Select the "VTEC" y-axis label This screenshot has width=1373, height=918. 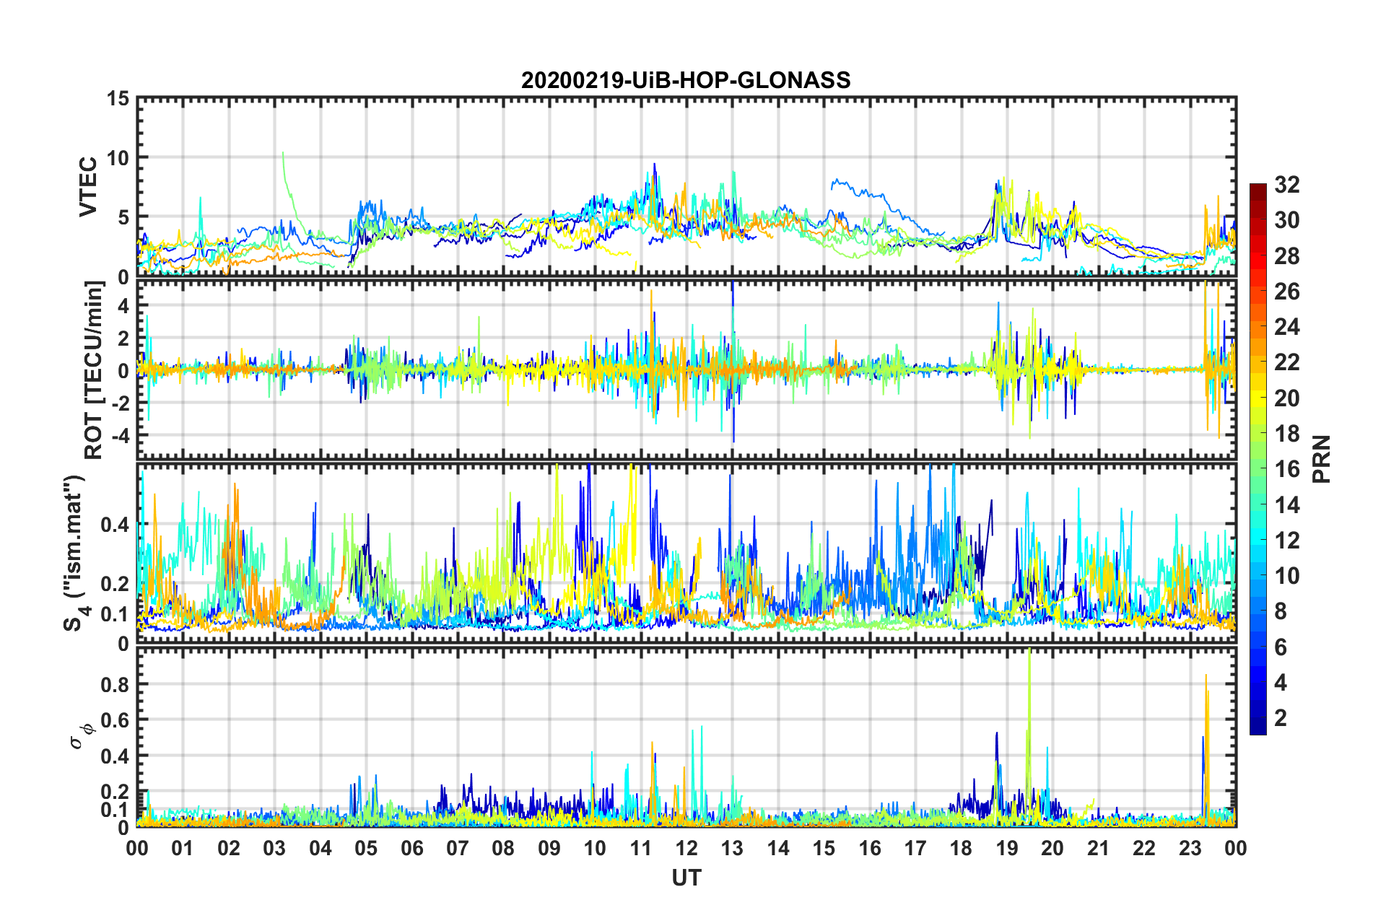point(88,187)
